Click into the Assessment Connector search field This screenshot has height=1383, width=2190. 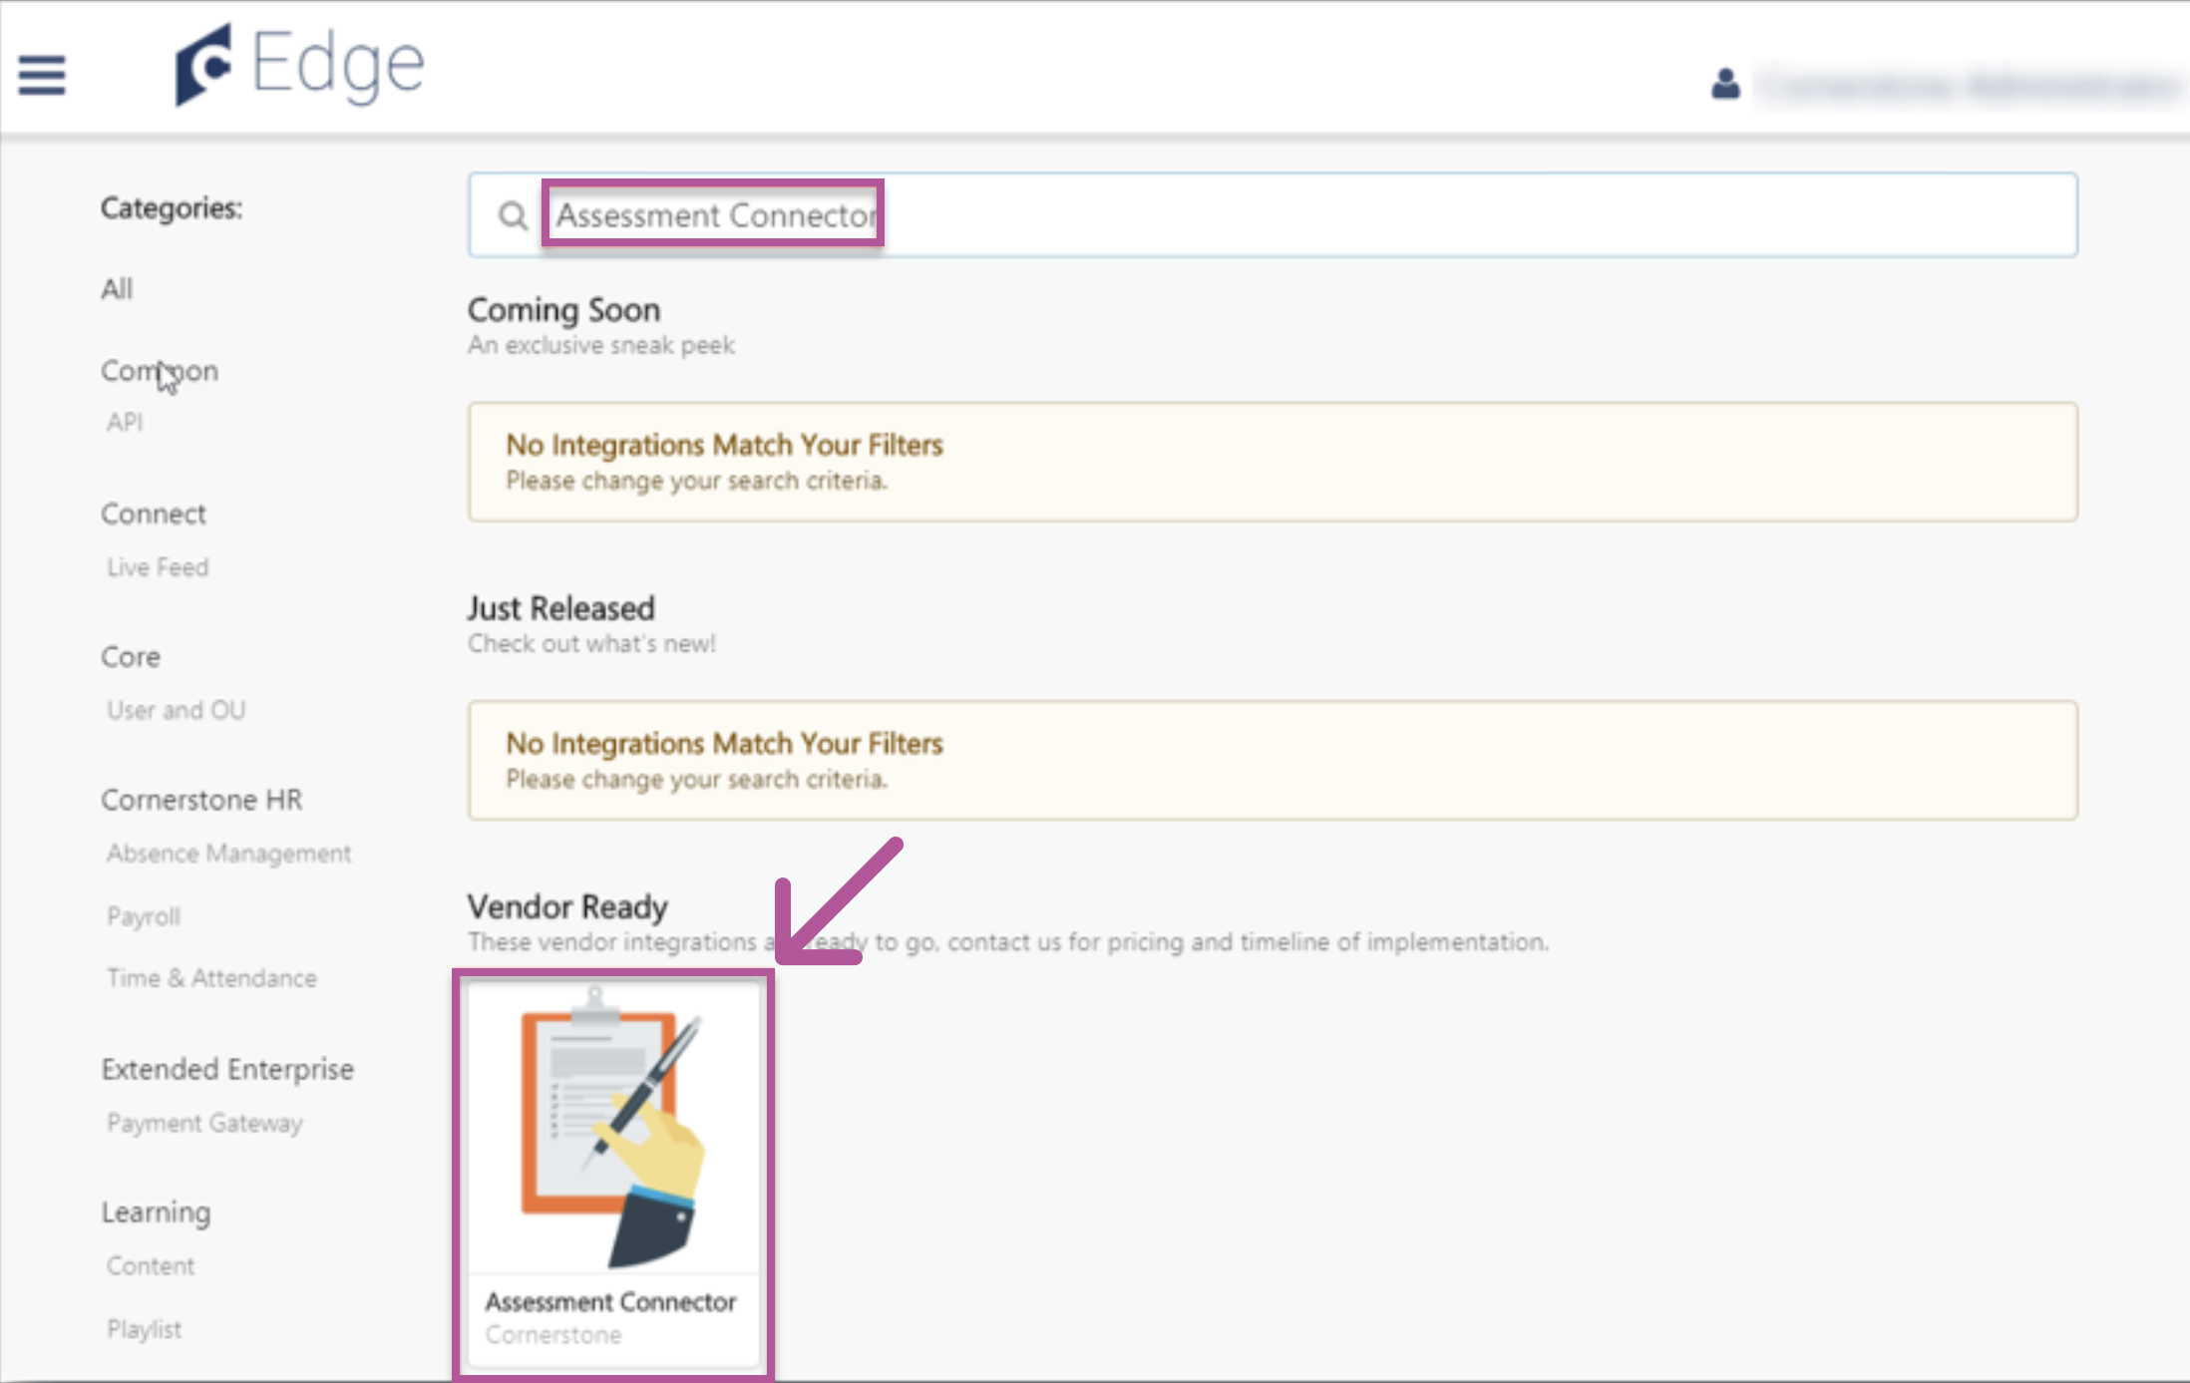(714, 215)
